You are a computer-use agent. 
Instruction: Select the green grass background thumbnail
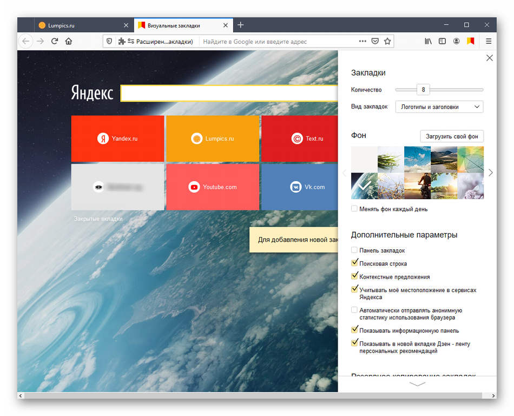tap(391, 160)
